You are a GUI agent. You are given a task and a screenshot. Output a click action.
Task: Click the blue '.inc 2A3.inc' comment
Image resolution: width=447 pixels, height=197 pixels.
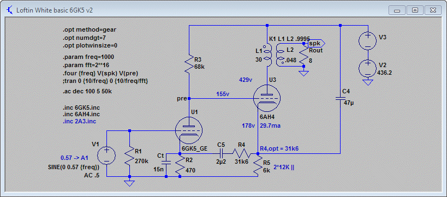coord(79,121)
